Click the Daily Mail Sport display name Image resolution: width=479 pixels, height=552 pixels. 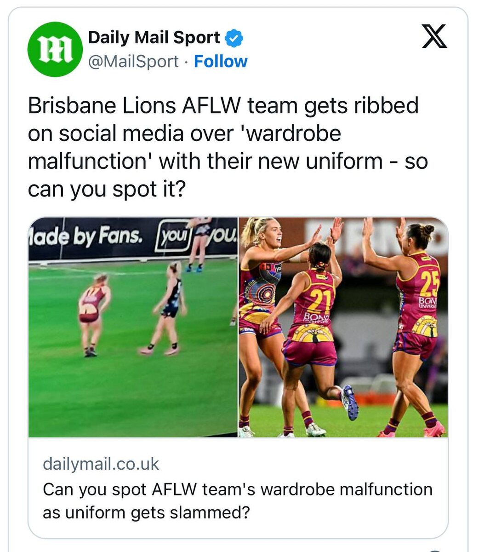(x=154, y=38)
